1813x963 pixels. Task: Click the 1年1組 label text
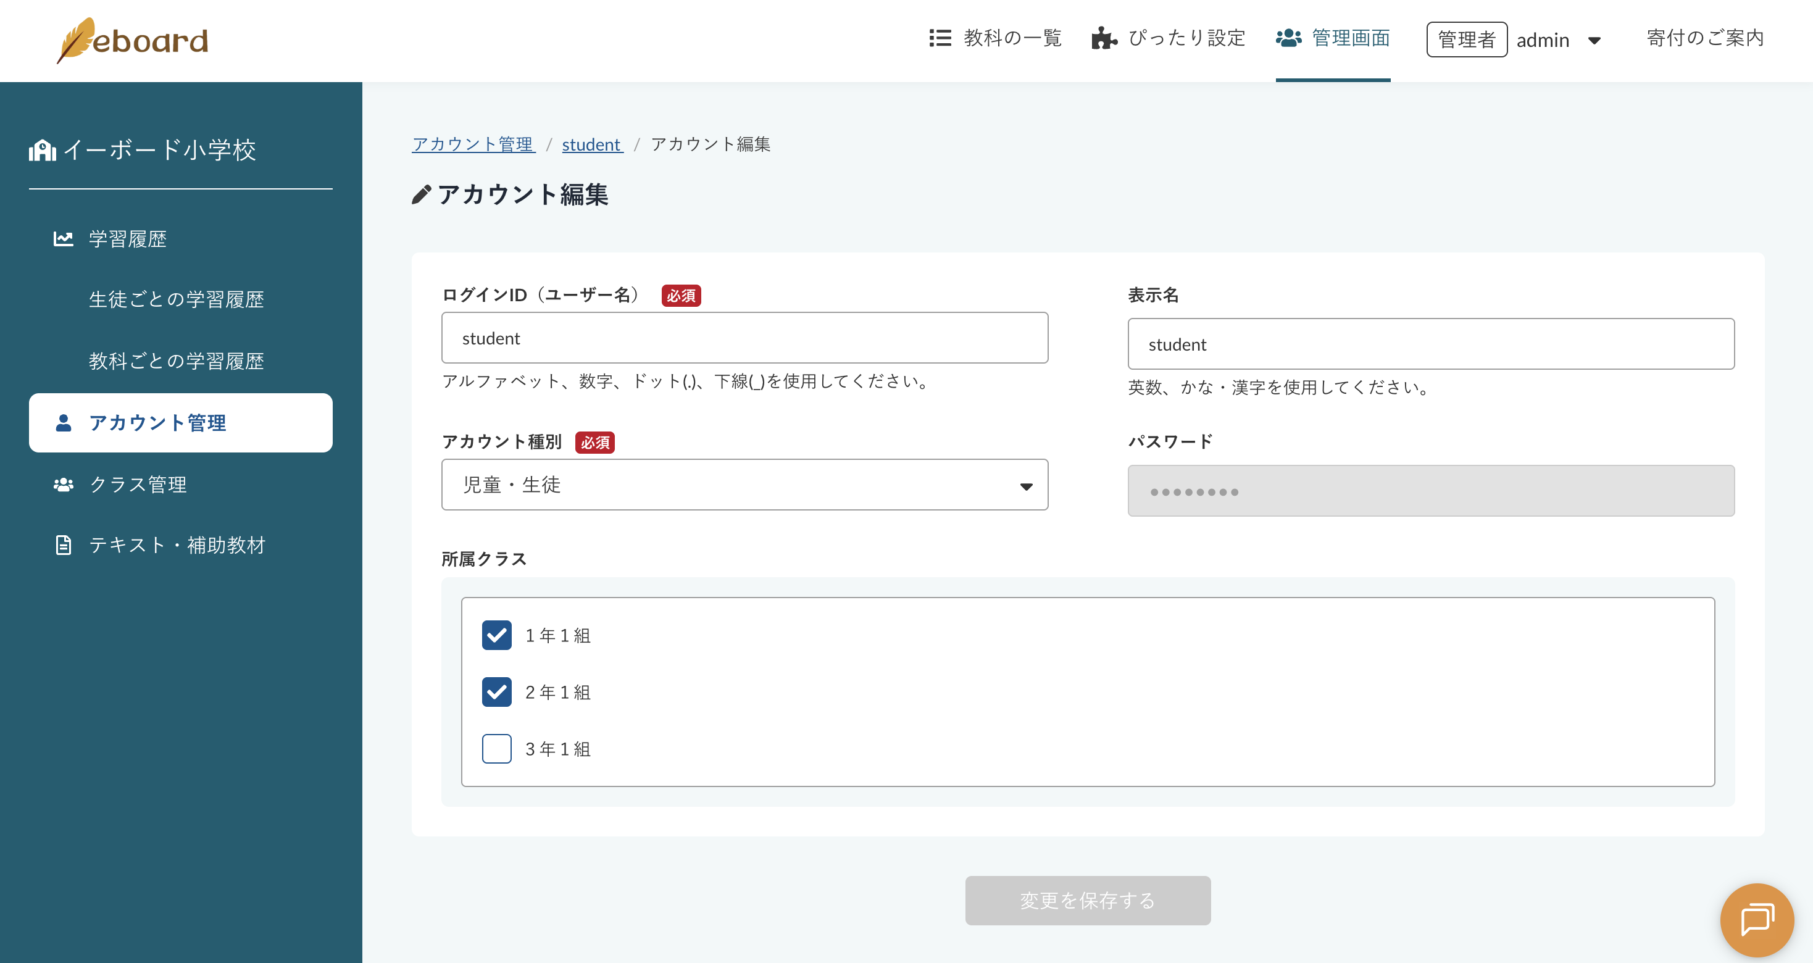click(558, 636)
